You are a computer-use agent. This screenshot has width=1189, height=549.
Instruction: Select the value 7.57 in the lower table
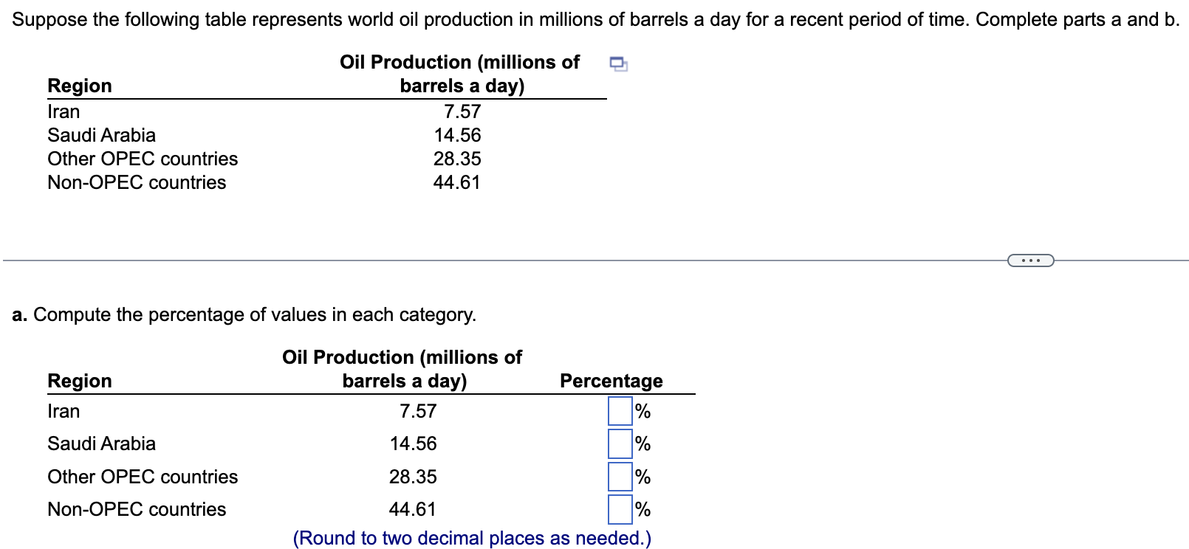pos(418,411)
